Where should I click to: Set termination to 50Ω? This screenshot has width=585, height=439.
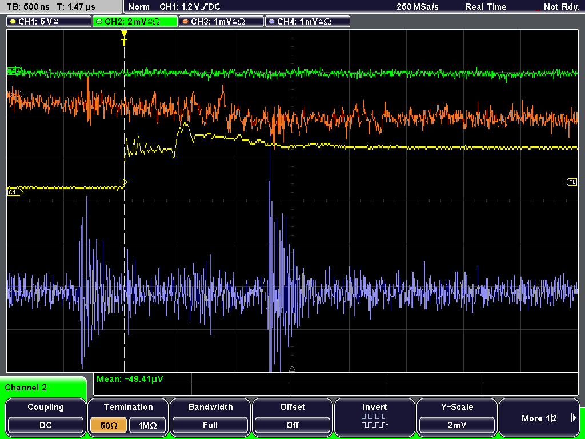click(108, 425)
